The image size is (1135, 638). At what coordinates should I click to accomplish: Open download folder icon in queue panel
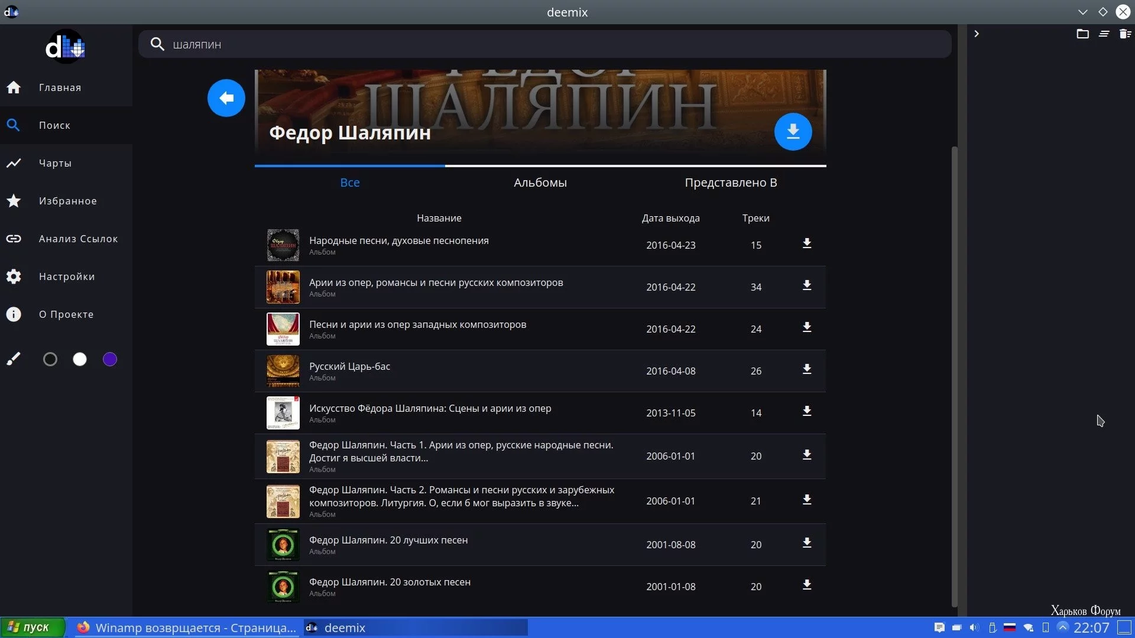point(1082,34)
